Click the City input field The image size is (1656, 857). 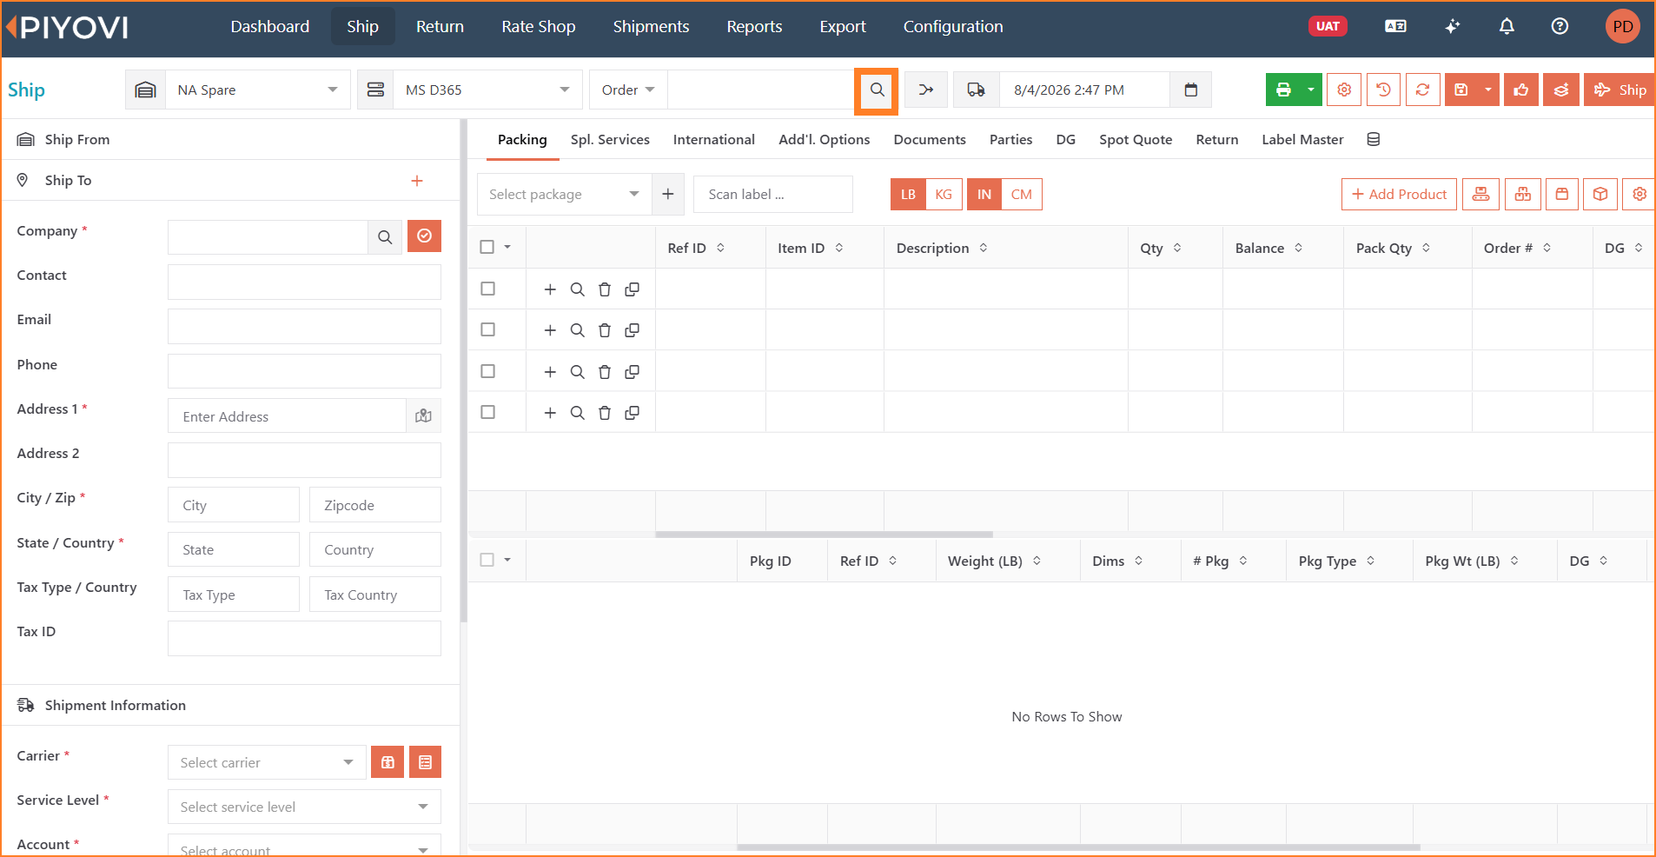[x=234, y=505]
